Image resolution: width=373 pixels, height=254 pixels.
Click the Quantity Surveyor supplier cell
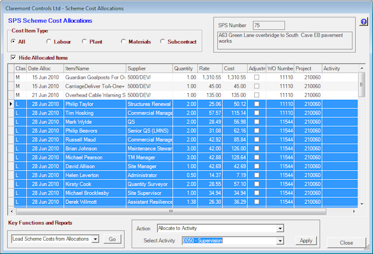pos(150,184)
